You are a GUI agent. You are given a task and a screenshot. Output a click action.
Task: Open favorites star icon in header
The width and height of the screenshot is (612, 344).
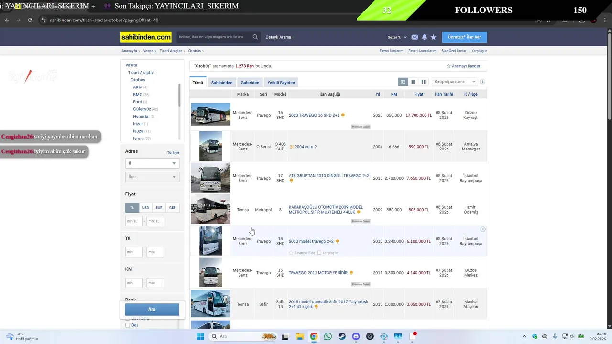pos(434,37)
